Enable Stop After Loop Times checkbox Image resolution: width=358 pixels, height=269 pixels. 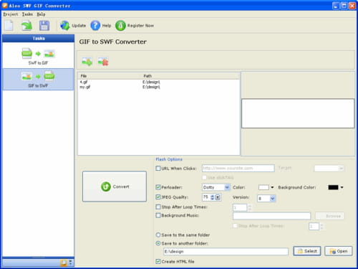click(x=158, y=207)
